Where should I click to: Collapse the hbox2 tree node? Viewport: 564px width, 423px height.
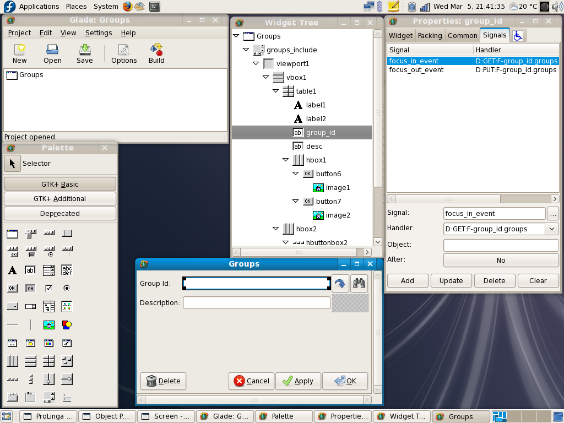coord(275,229)
